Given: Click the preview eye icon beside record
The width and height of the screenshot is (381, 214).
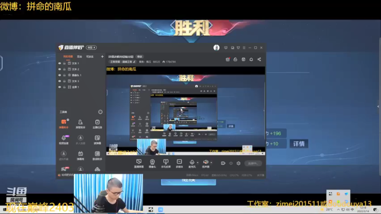Looking at the screenshot, I should pyautogui.click(x=231, y=163).
